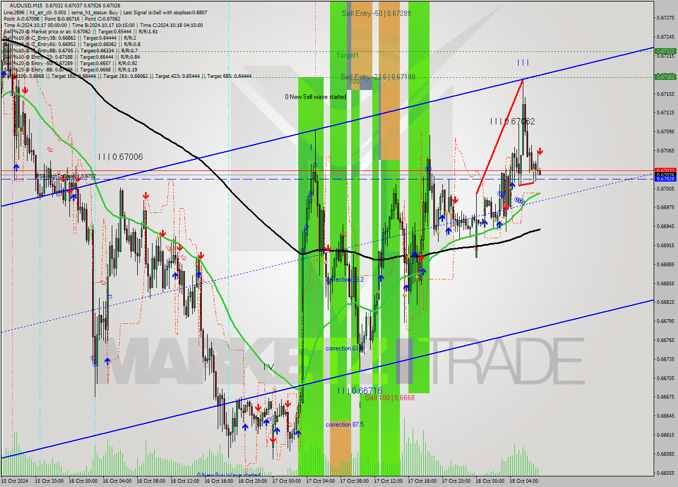Click the '16 Oct 08:00' time label
Image resolution: width=678 pixels, height=487 pixels.
pyautogui.click(x=151, y=481)
